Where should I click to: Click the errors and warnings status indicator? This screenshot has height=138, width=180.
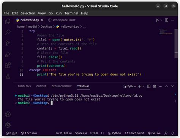(11, 133)
